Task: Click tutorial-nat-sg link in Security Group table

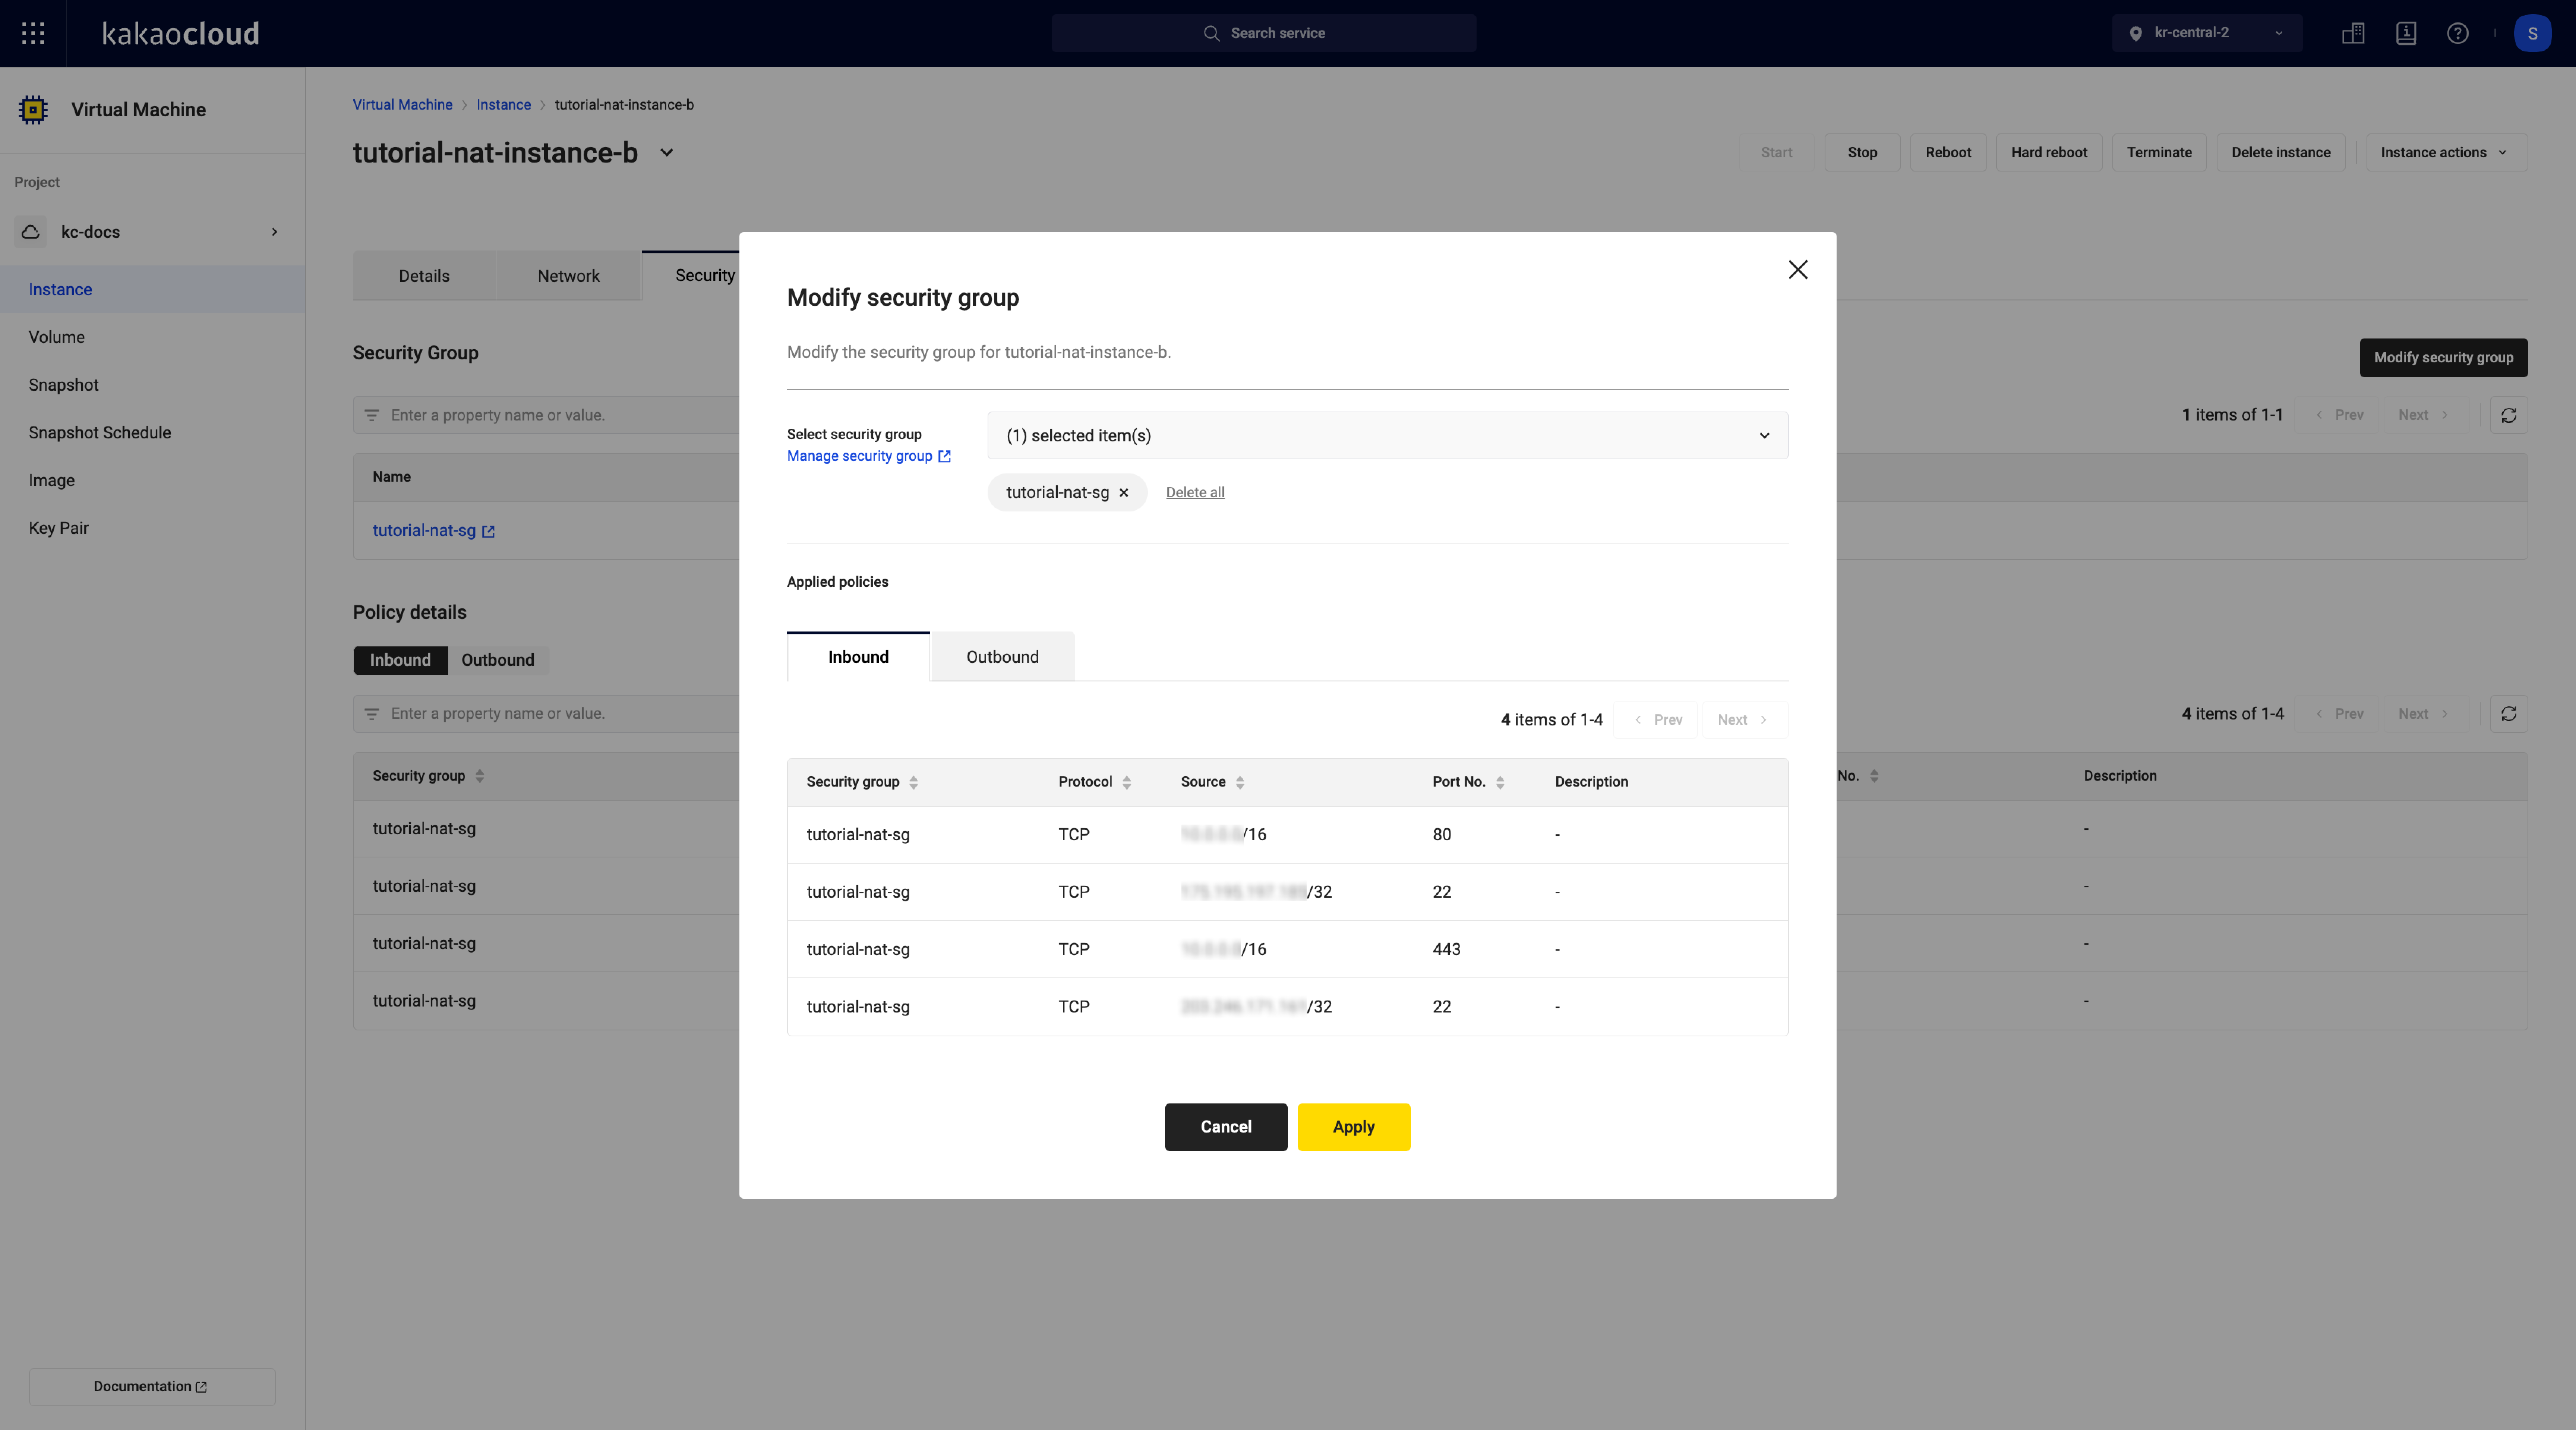Action: (x=424, y=531)
